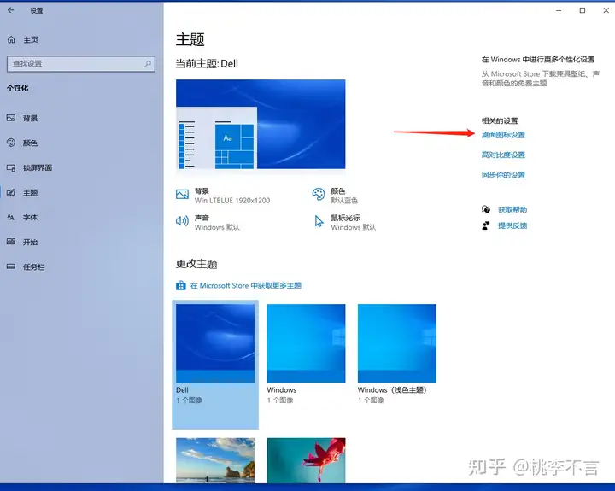Open 背景 in the sidebar
Image resolution: width=615 pixels, height=491 pixels.
pos(30,118)
